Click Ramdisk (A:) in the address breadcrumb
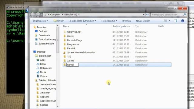This screenshot has height=109, width=194. click(71, 15)
